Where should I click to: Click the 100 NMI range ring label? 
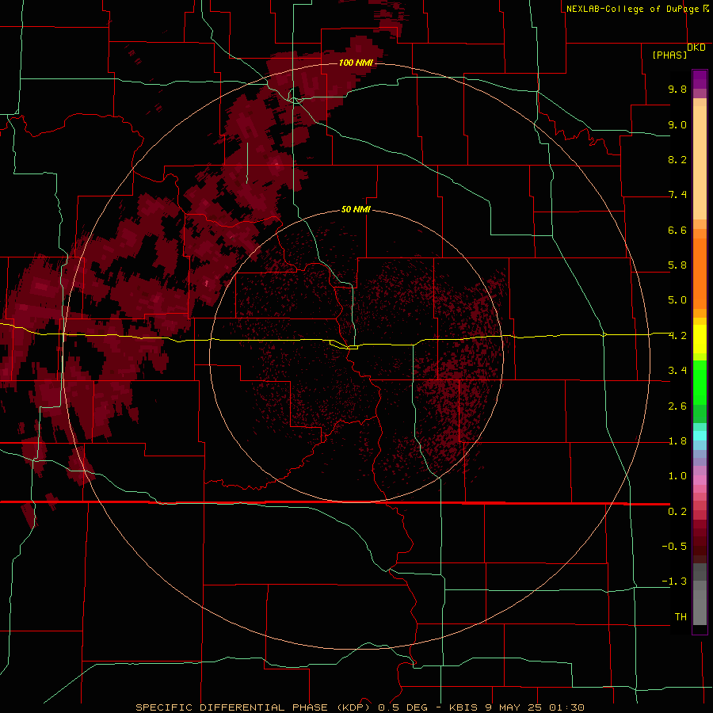pyautogui.click(x=356, y=63)
